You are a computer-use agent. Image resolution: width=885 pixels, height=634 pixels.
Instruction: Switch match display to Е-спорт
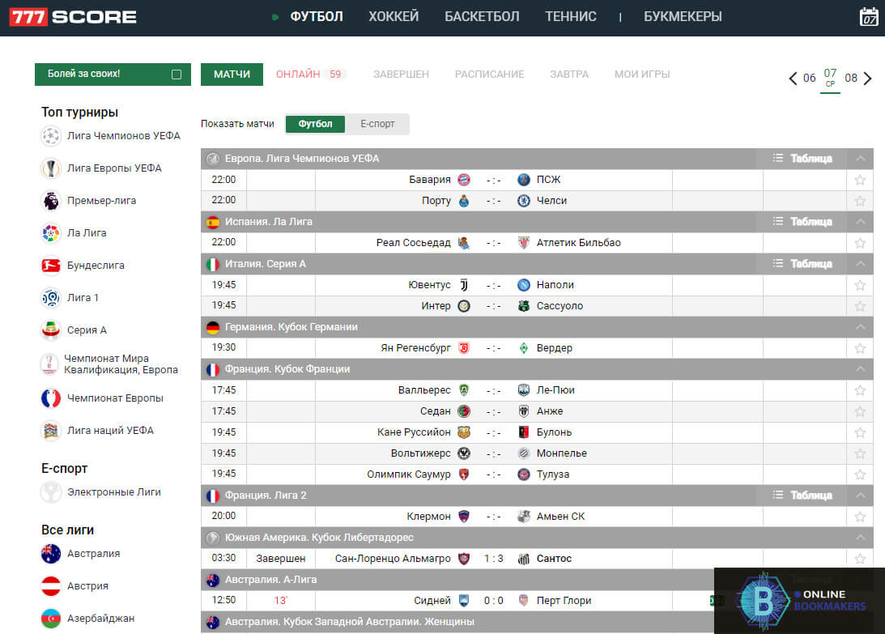coord(377,124)
